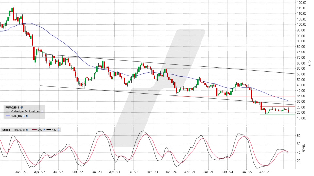
Task: Click the blue SMA(40) line swatch in legend
Action: coord(8,116)
